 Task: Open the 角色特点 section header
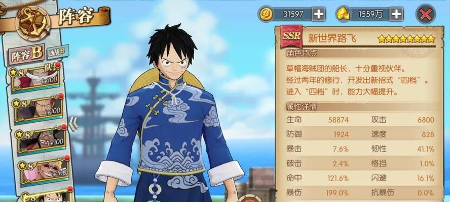(x=302, y=53)
